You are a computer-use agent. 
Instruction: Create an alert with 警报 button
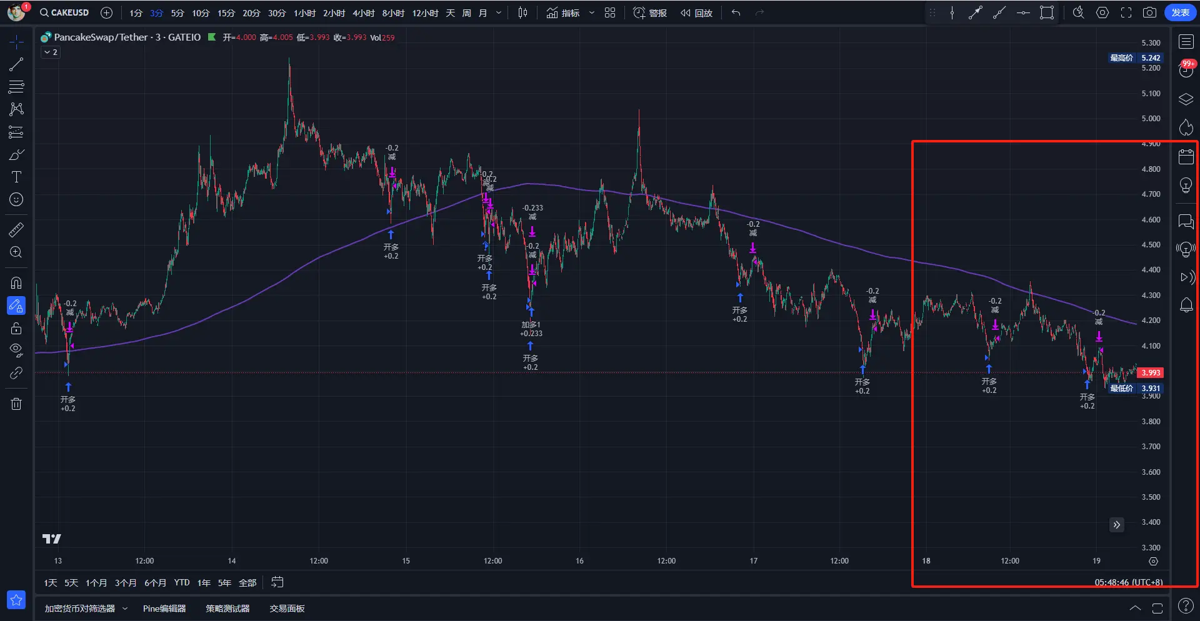pyautogui.click(x=650, y=12)
